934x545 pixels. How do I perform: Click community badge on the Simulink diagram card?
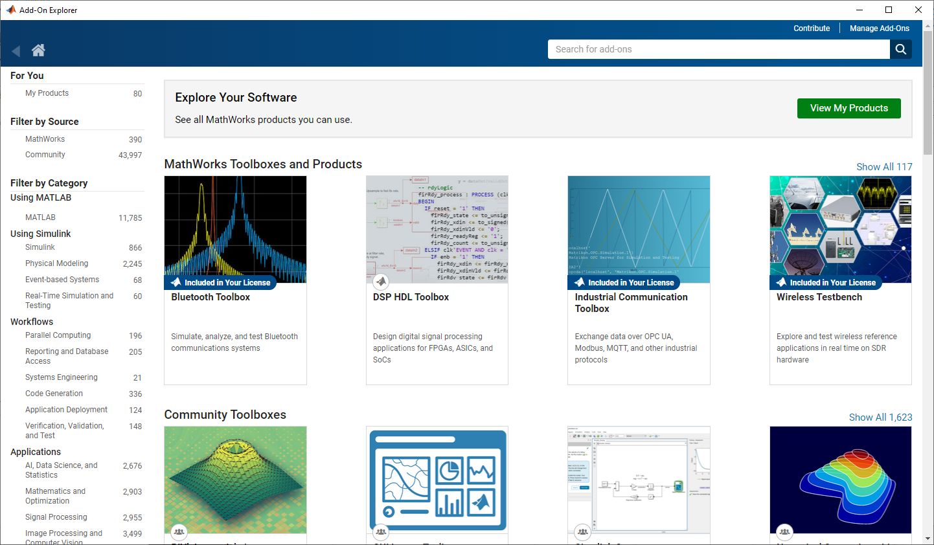583,532
